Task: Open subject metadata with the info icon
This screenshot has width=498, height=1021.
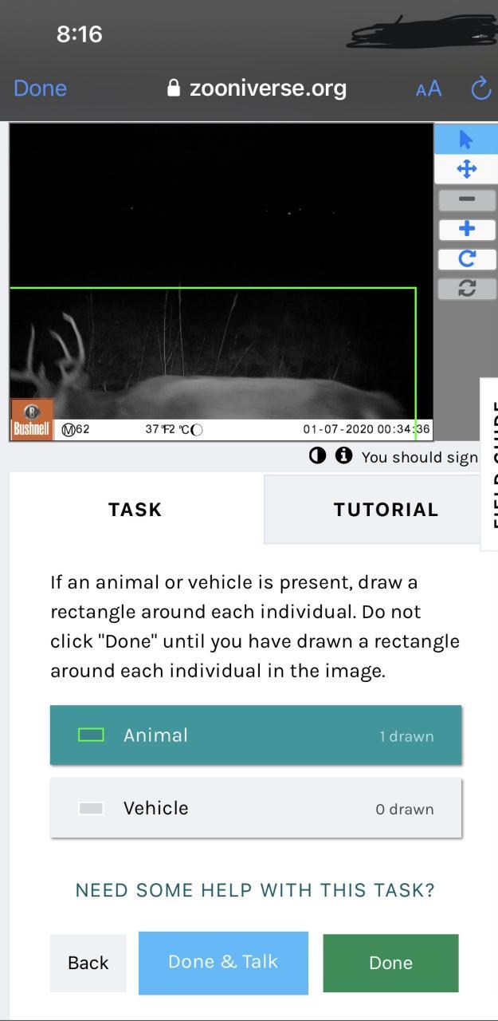Action: (x=343, y=456)
